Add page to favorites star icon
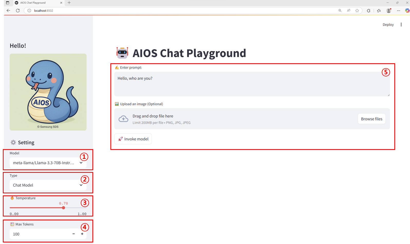The width and height of the screenshot is (410, 244). tap(357, 11)
